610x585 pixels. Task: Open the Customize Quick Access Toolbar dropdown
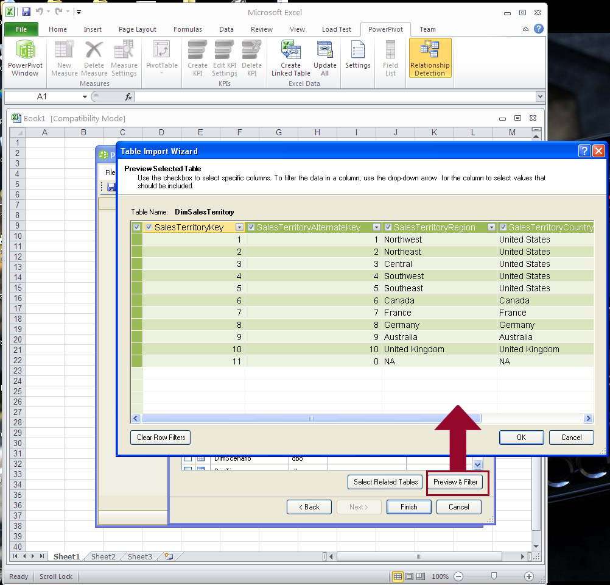pos(79,12)
